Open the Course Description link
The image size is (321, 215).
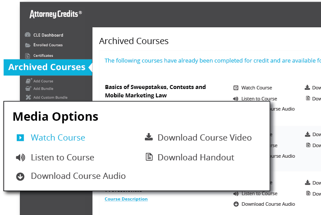[126, 199]
